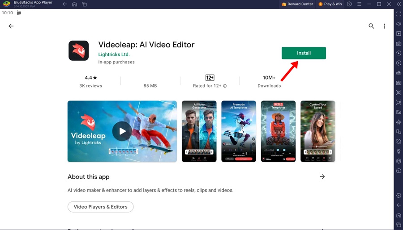
Task: Toggle the sidebar cursor lock icon
Action: point(399,33)
